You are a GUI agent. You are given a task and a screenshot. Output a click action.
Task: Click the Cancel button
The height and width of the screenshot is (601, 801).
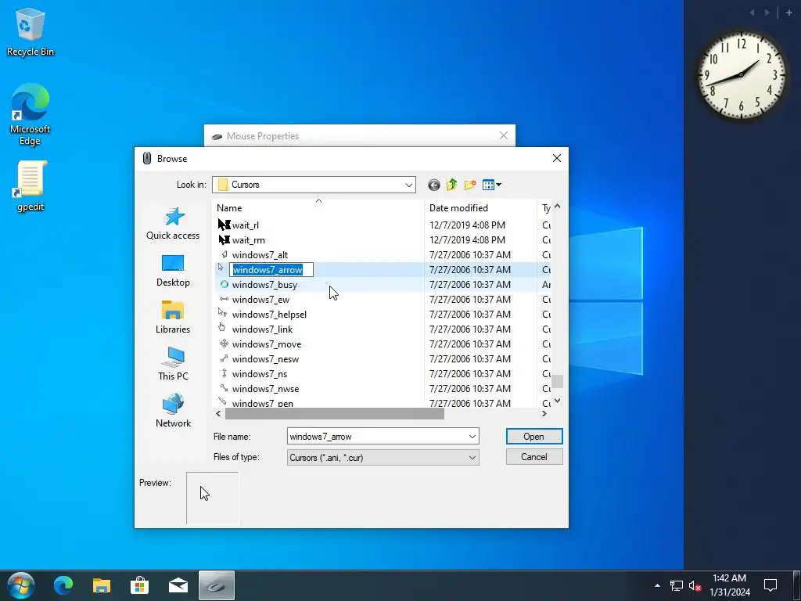click(x=533, y=457)
